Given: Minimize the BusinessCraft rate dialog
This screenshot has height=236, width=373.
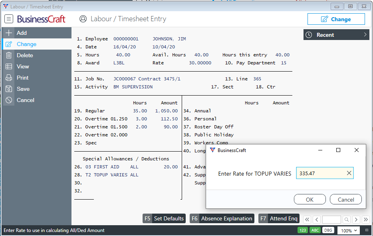Looking at the screenshot, I should click(x=320, y=150).
